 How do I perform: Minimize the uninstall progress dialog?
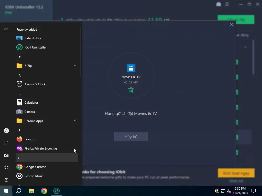pos(223,25)
